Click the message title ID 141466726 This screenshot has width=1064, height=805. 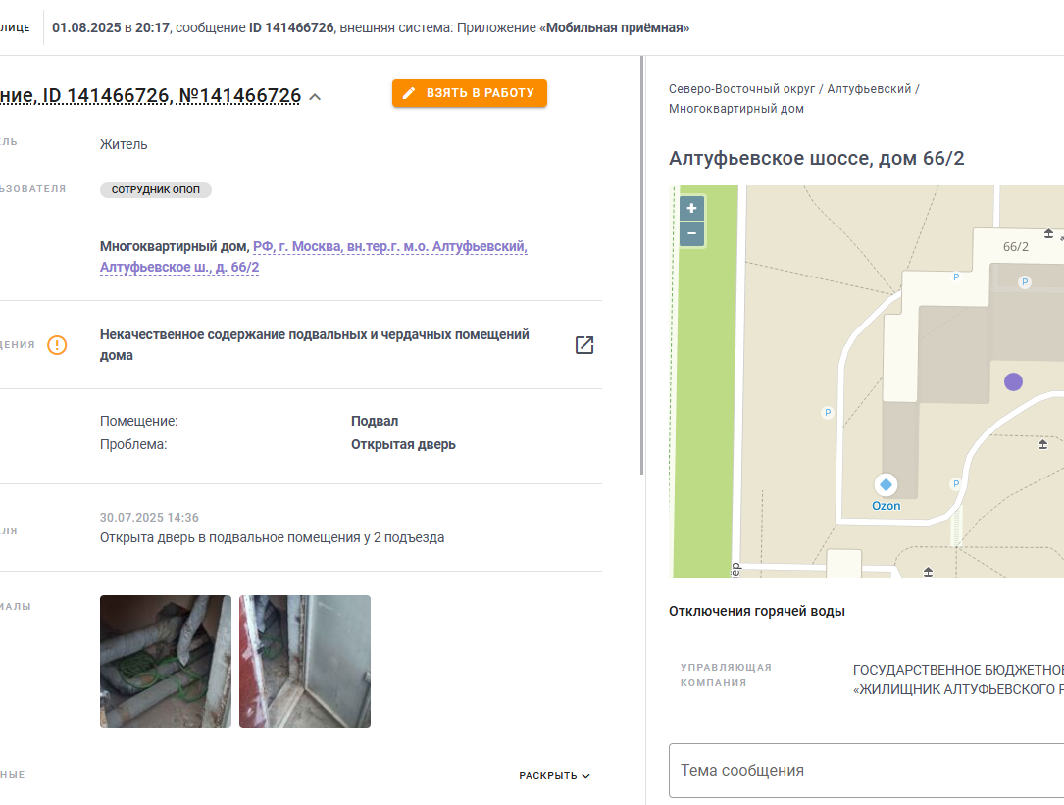150,96
